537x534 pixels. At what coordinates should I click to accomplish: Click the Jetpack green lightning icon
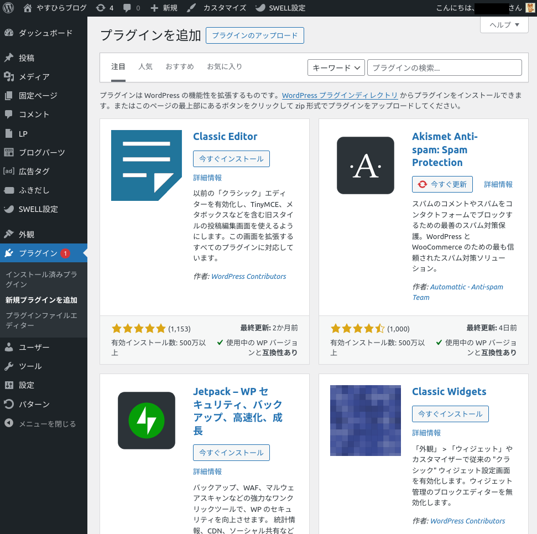point(147,421)
